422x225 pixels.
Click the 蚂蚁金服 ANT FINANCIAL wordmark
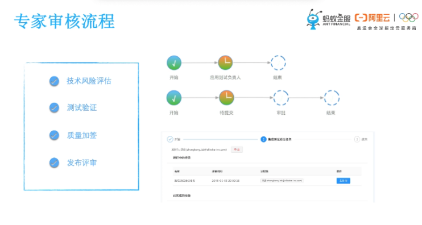point(337,20)
